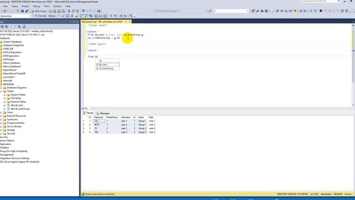Open the View menu
Screen dimensions: 355x200
click(5, 6)
